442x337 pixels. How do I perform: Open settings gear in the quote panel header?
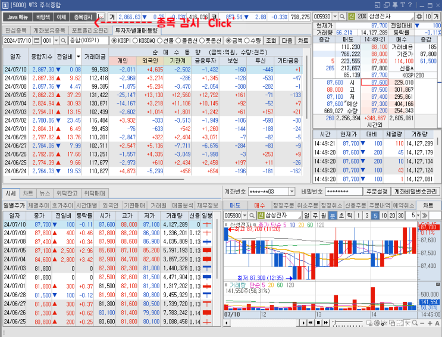419,17
